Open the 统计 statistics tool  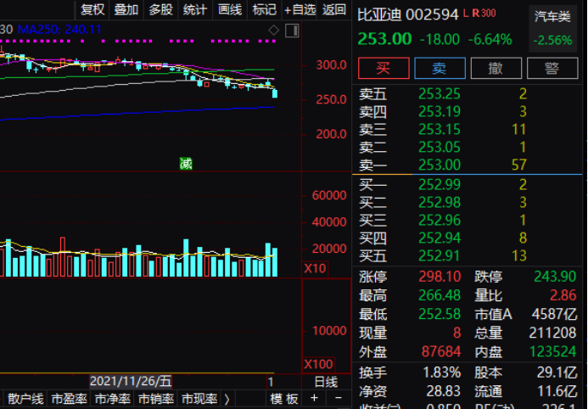tap(195, 9)
